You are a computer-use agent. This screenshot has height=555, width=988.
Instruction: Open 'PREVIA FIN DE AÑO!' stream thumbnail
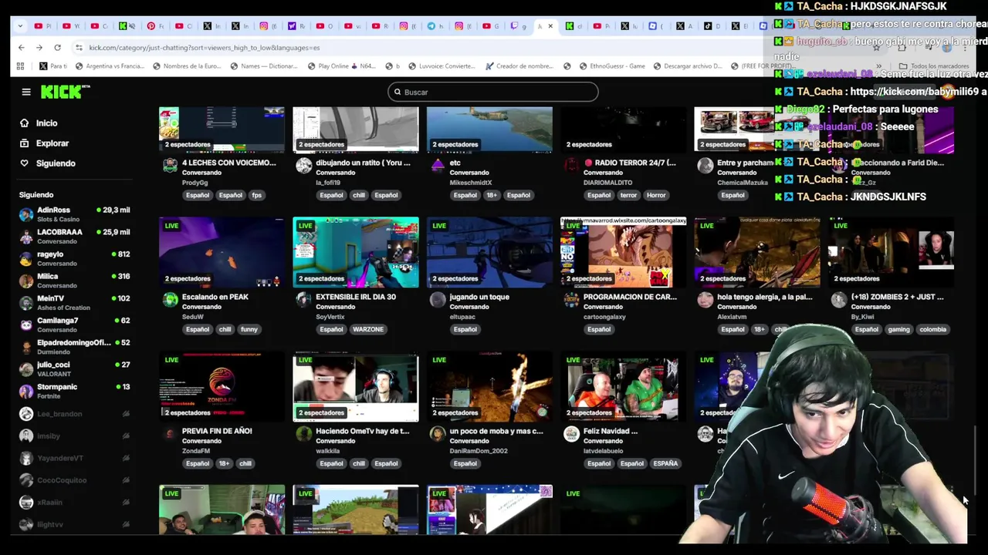[222, 387]
